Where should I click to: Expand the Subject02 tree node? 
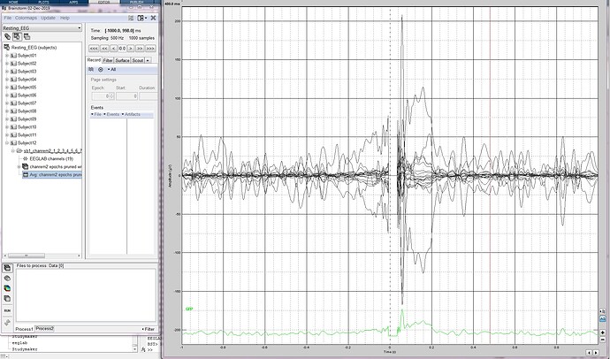[x=7, y=64]
